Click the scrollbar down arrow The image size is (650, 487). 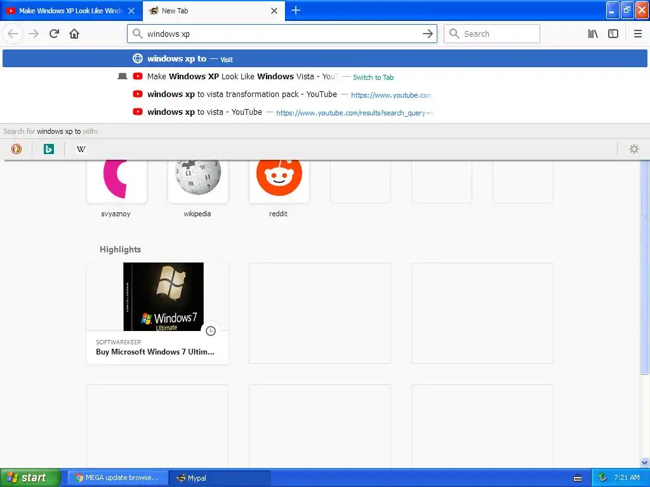645,462
